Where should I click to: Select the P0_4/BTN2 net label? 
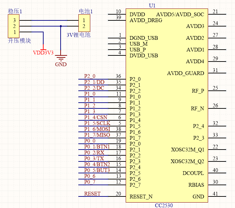(97, 164)
